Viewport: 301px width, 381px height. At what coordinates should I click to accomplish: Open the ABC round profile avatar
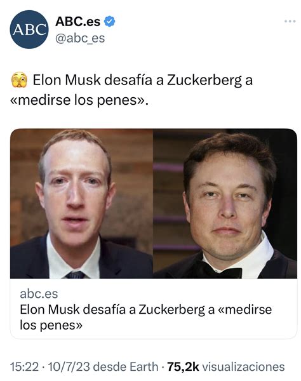(29, 29)
